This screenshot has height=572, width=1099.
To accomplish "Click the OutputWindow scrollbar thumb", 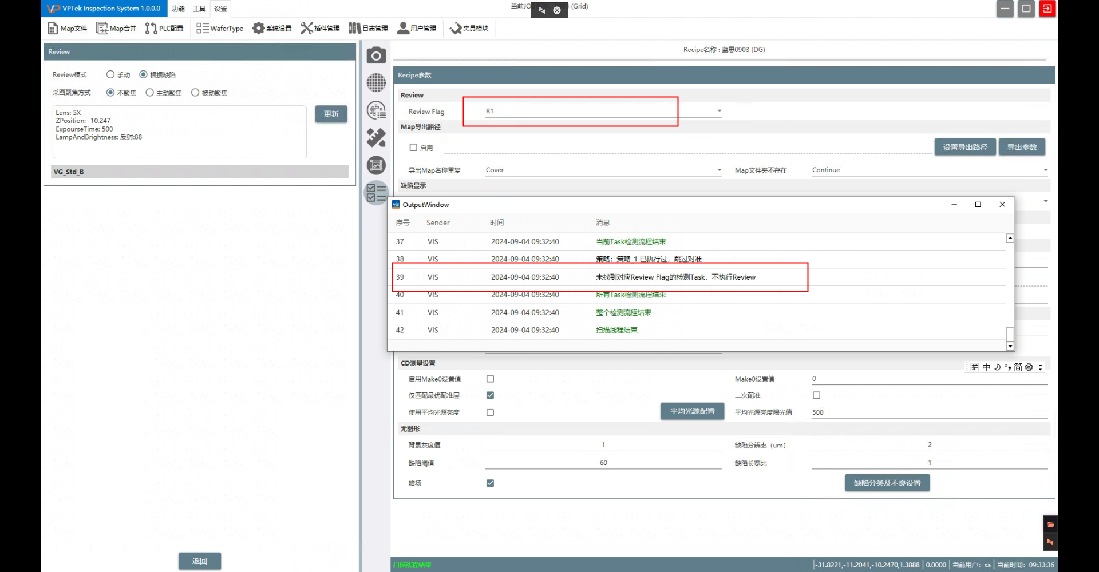I will pos(1010,334).
